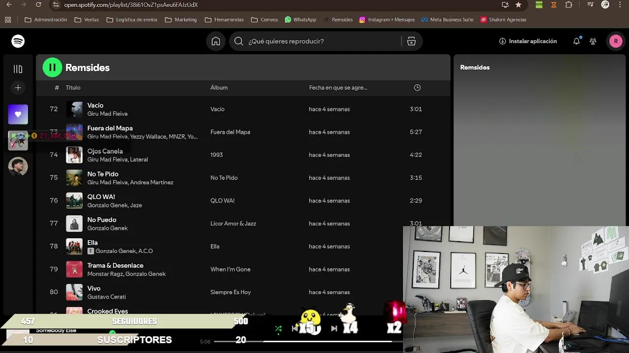This screenshot has height=353, width=629.
Task: Click the Remsides title in the right panel
Action: tap(475, 68)
